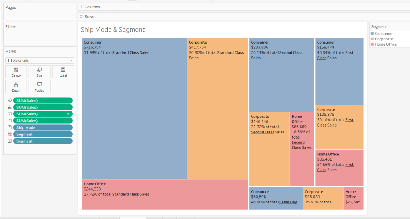Click the colour dots icon beside the Segment pill
The image size is (410, 219).
pyautogui.click(x=10, y=134)
